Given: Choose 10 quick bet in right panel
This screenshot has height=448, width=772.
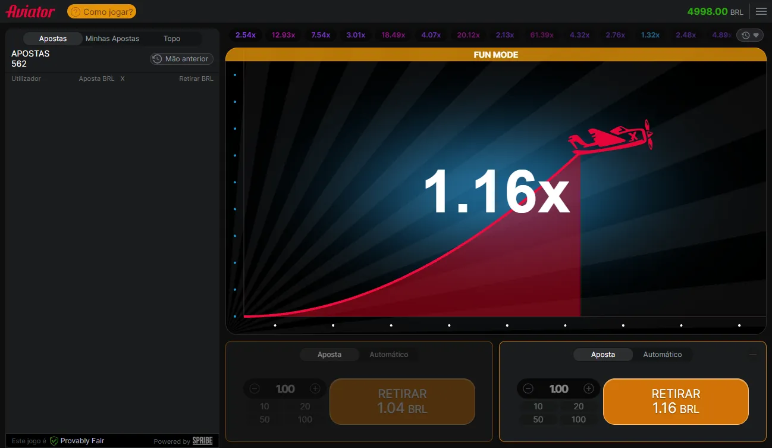Looking at the screenshot, I should (x=538, y=406).
